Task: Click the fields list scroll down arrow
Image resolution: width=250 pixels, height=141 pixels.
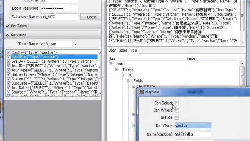Action: 100,93
